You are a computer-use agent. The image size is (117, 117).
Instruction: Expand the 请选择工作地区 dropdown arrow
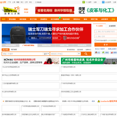(x=79, y=54)
